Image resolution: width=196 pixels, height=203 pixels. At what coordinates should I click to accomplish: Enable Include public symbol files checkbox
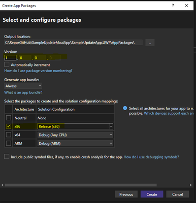pos(7,157)
